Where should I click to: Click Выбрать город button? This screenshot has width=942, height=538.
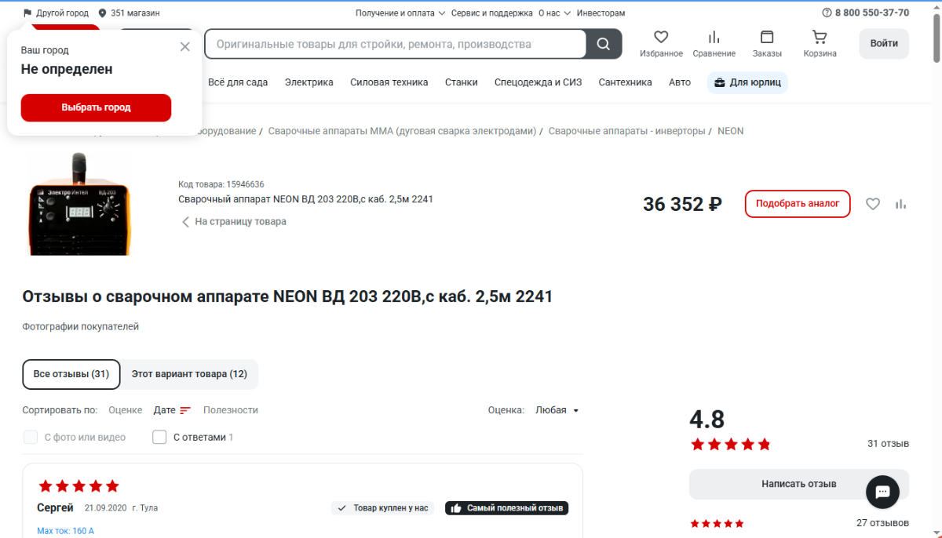tap(96, 107)
